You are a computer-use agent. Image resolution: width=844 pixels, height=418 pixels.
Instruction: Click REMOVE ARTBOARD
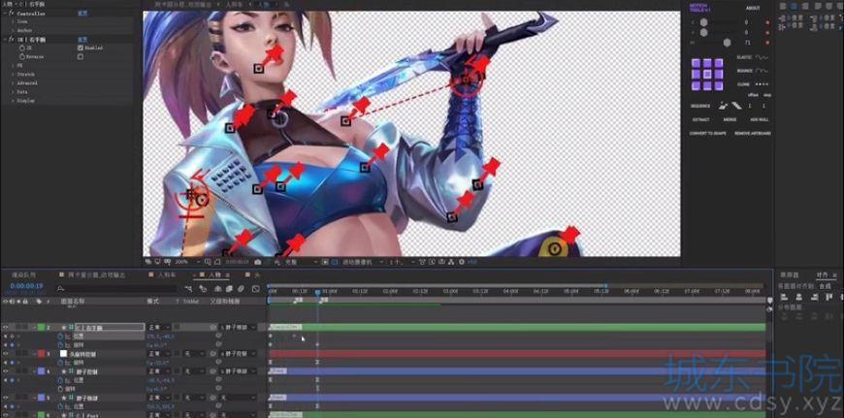click(753, 134)
